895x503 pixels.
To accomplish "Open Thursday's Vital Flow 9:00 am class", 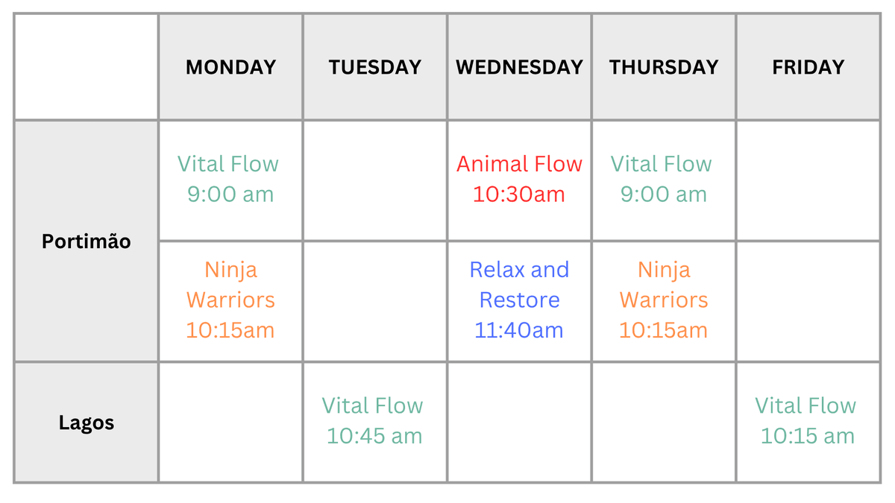I will tap(663, 180).
